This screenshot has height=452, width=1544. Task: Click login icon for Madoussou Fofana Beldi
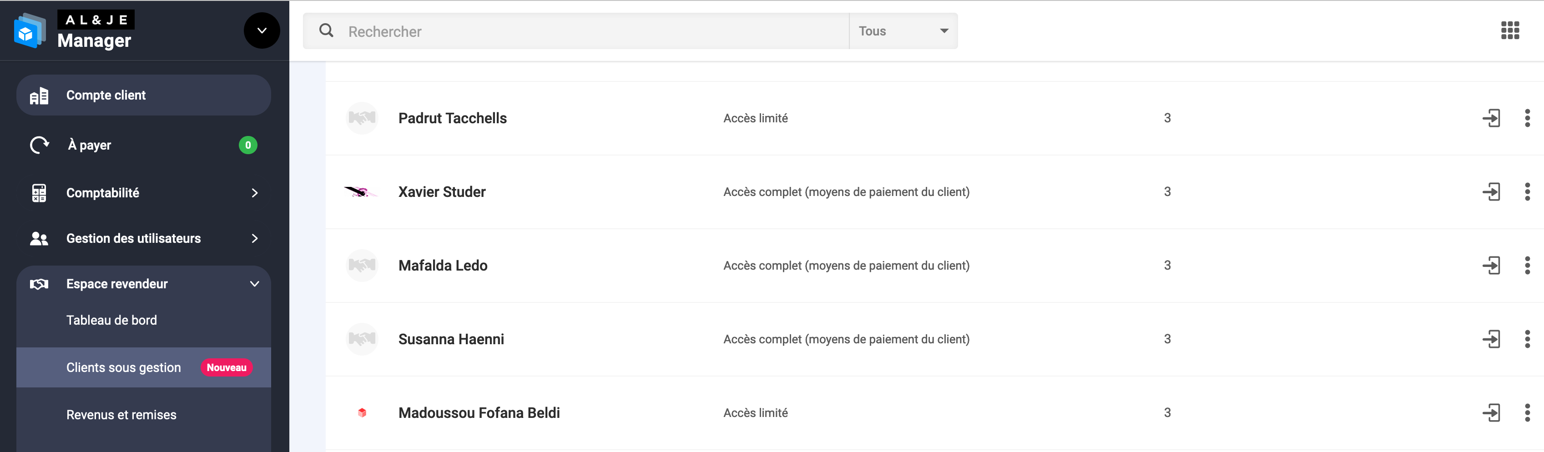[1491, 413]
